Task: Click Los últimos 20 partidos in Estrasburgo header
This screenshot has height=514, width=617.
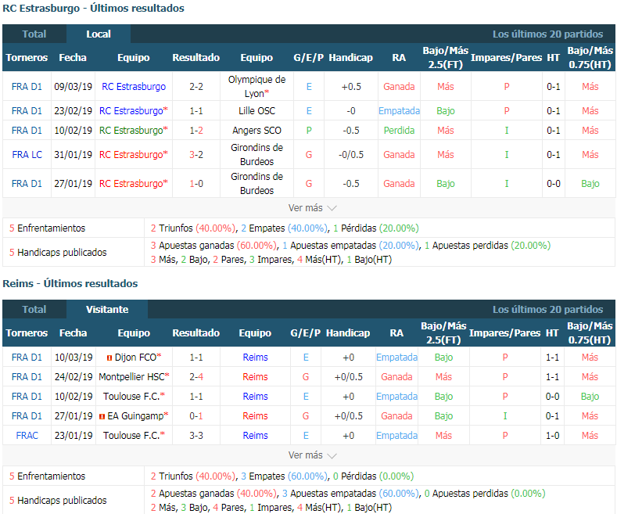Action: coord(547,34)
